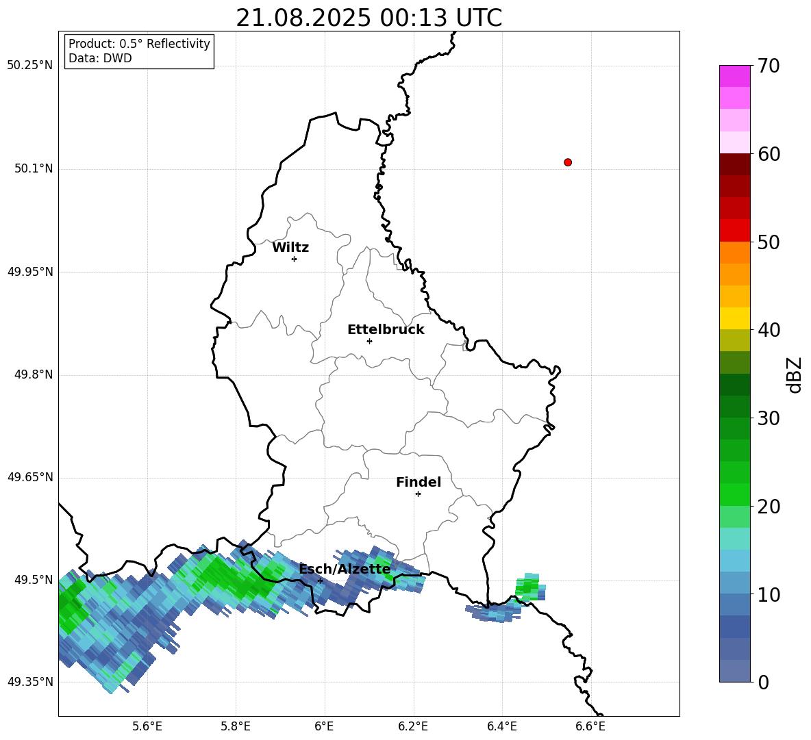The height and width of the screenshot is (740, 811).
Task: Pick the bright green swatch above 20 dBZ
Action: click(x=734, y=494)
